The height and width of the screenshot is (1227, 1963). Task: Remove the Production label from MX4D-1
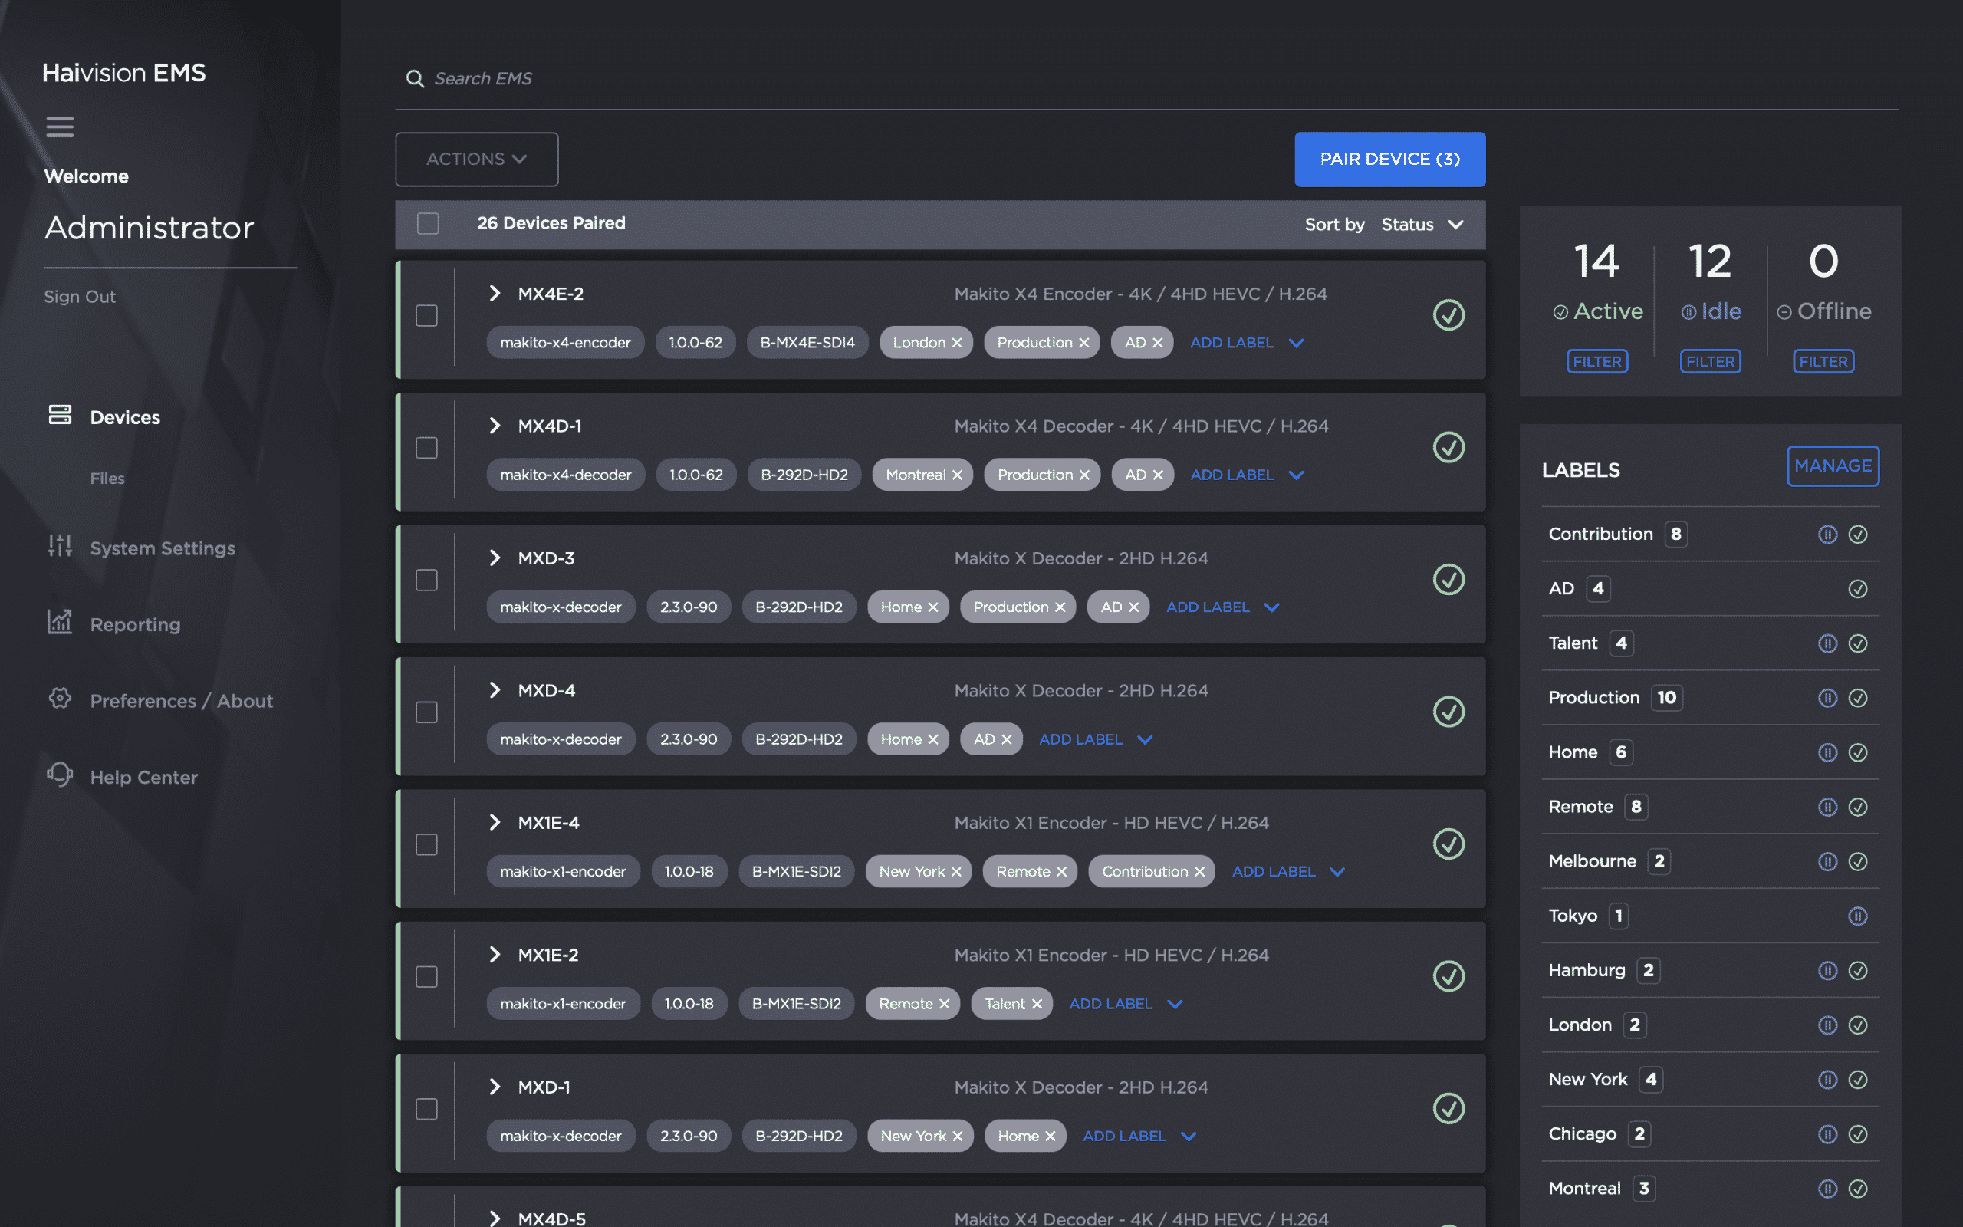pos(1084,475)
